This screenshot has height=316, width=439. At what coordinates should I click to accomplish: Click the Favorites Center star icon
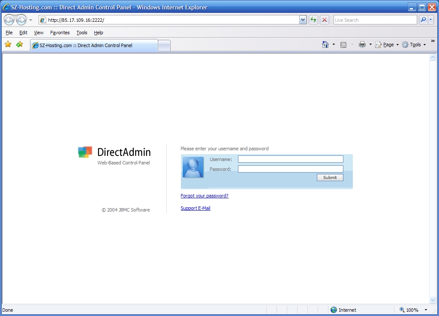(x=8, y=44)
